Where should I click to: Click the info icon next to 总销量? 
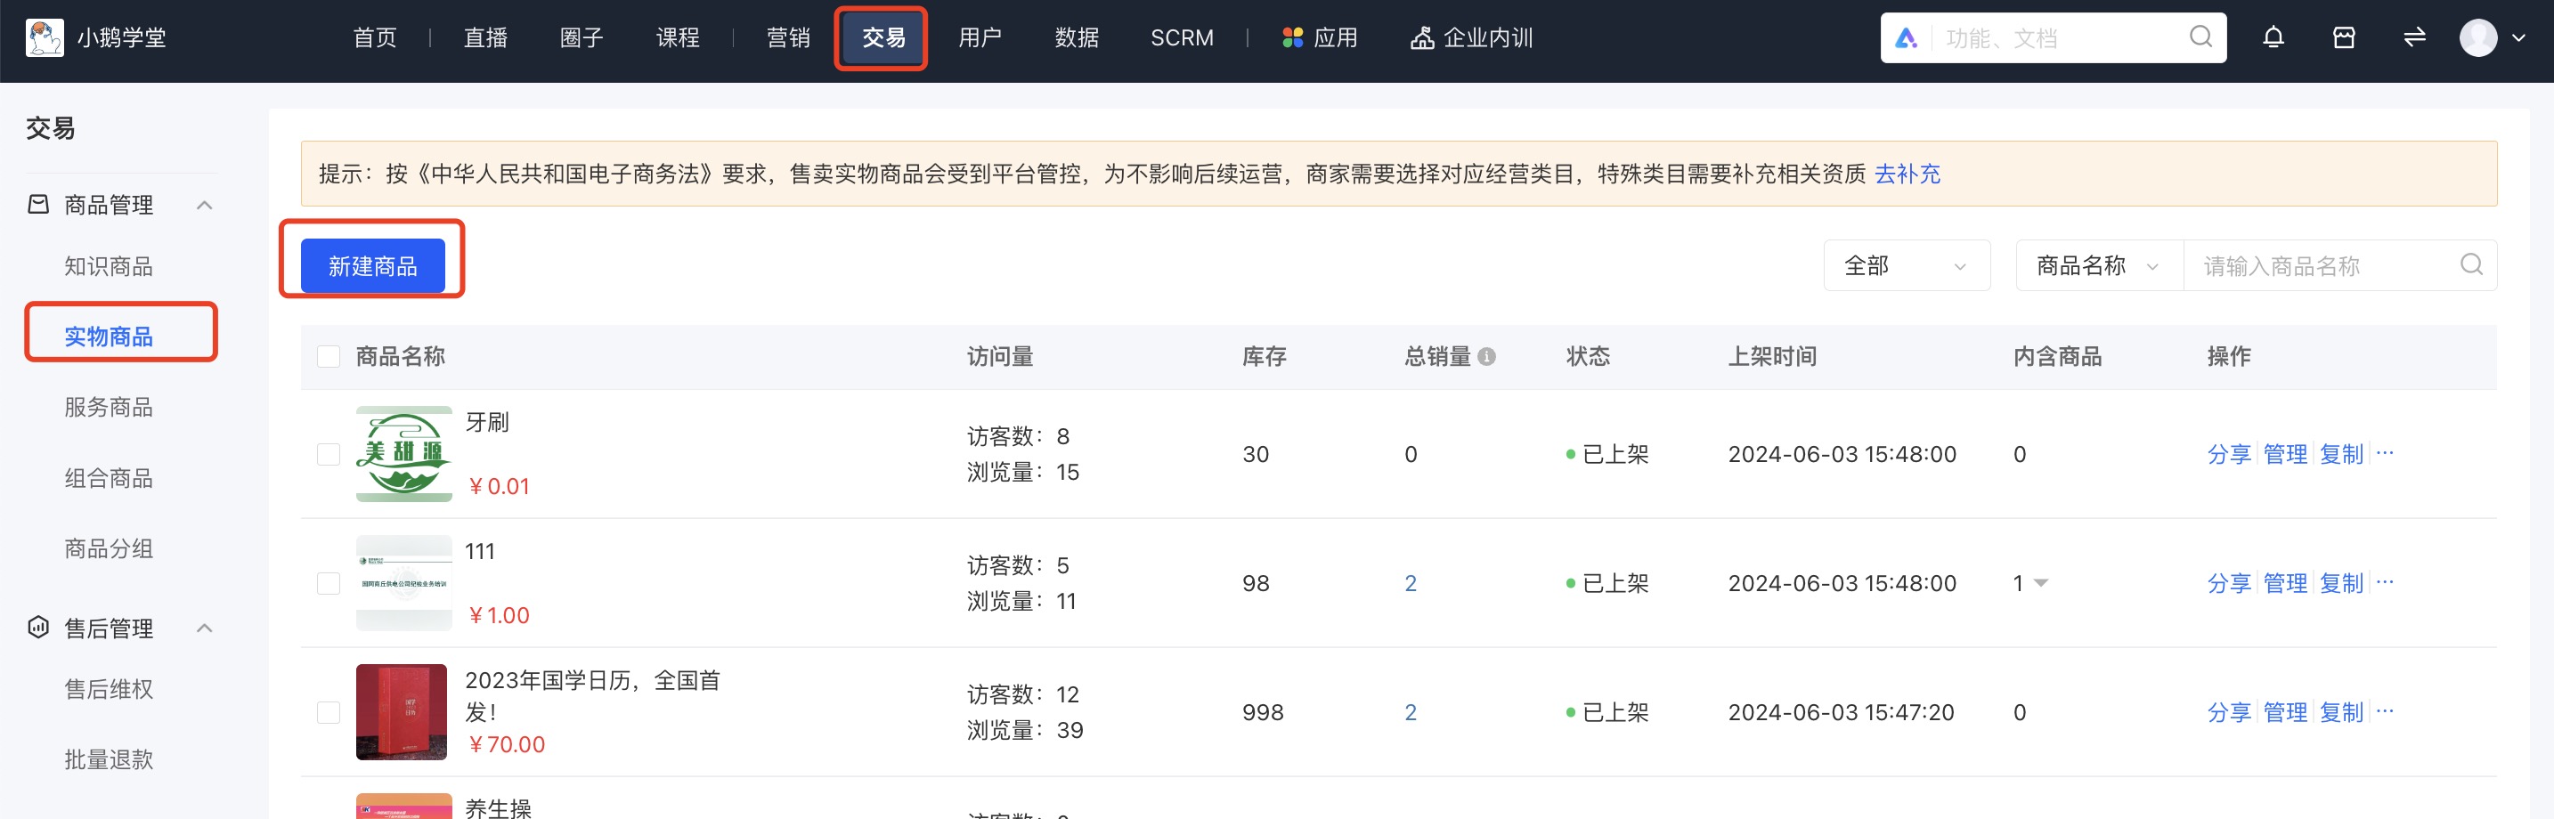[x=1486, y=357]
